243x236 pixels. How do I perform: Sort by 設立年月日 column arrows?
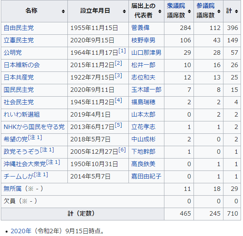[x=124, y=11]
